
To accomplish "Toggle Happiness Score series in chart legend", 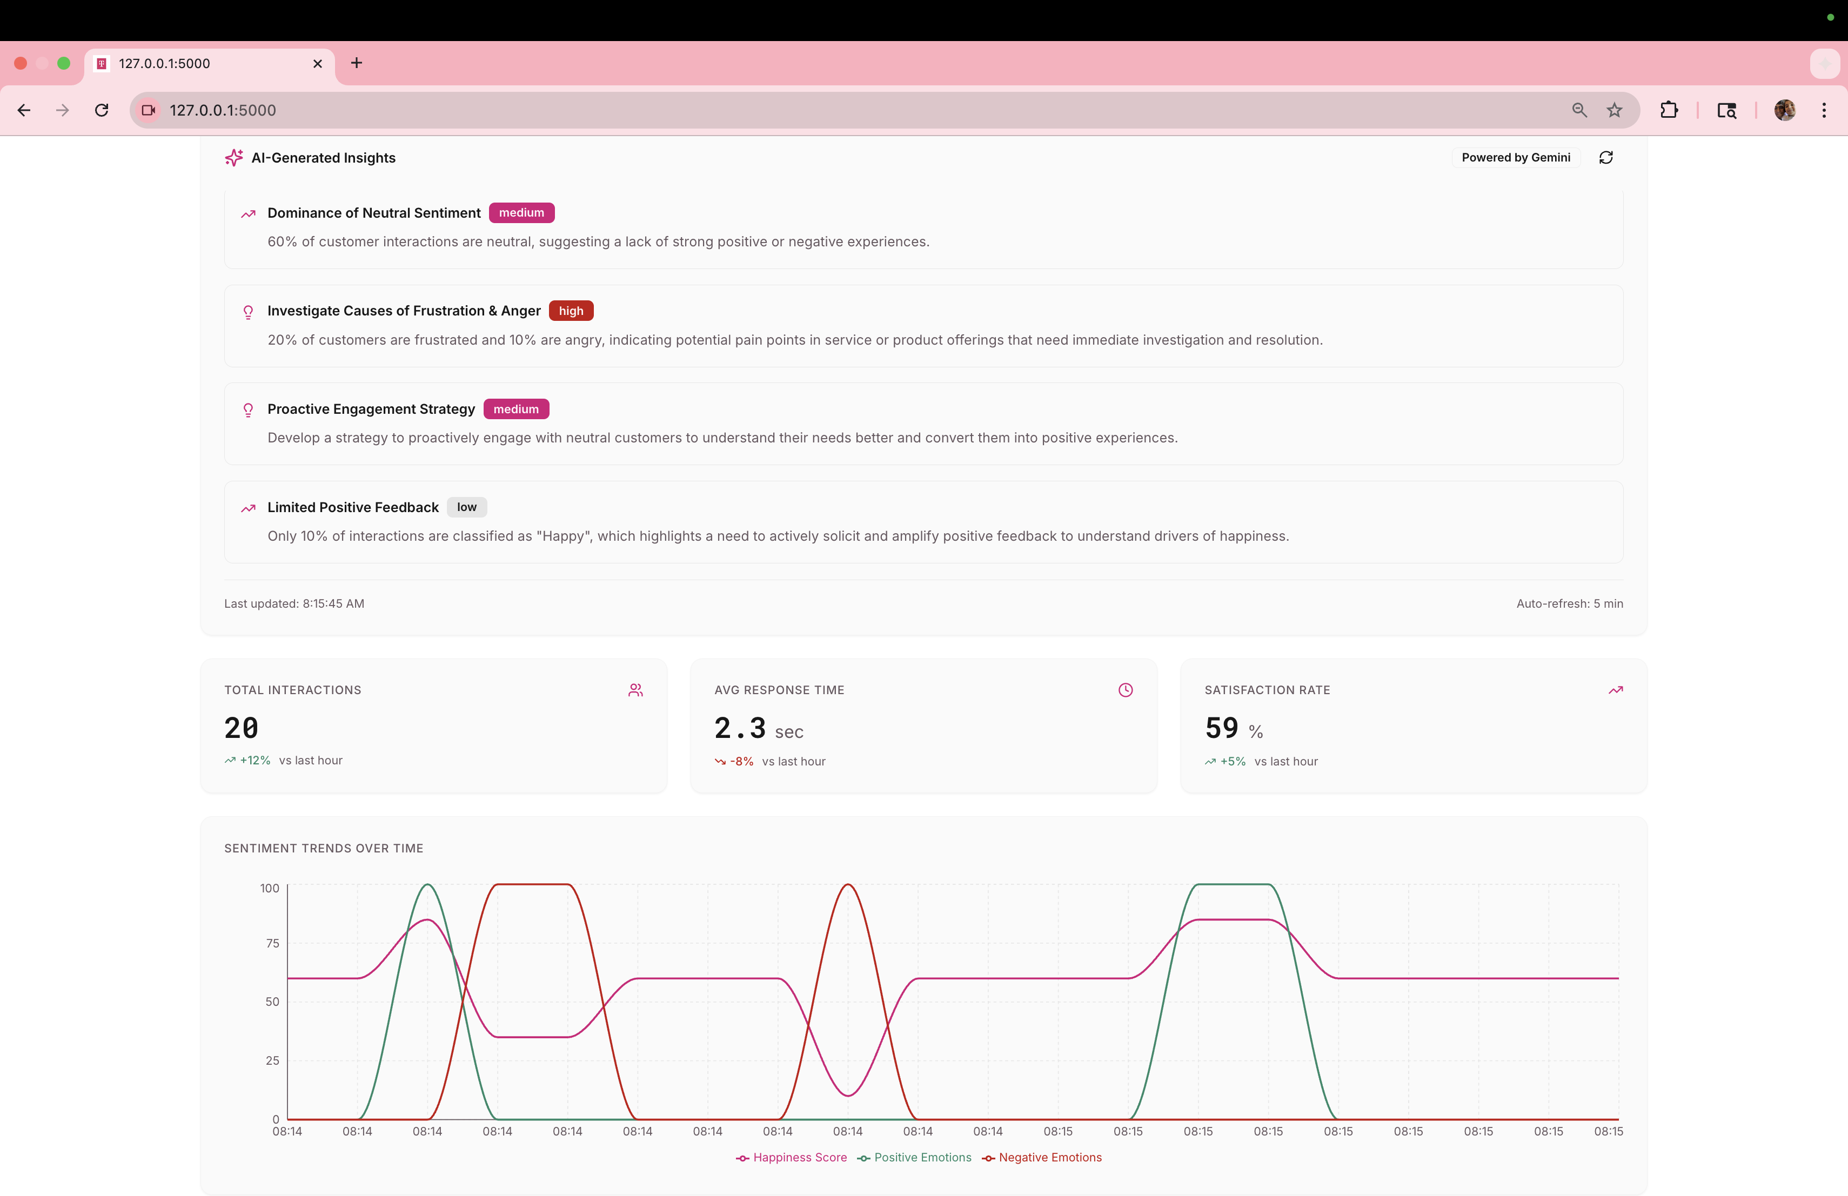I will point(791,1157).
